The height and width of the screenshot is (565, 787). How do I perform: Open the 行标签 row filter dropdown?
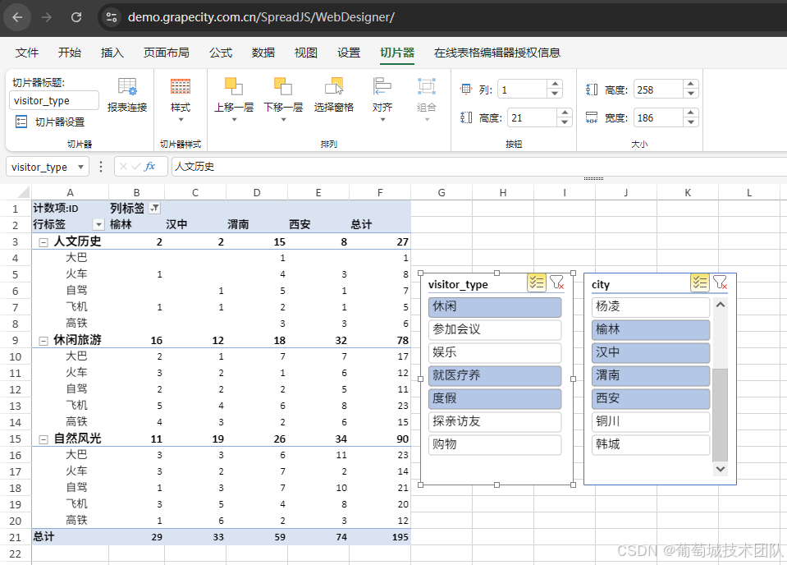pos(98,224)
